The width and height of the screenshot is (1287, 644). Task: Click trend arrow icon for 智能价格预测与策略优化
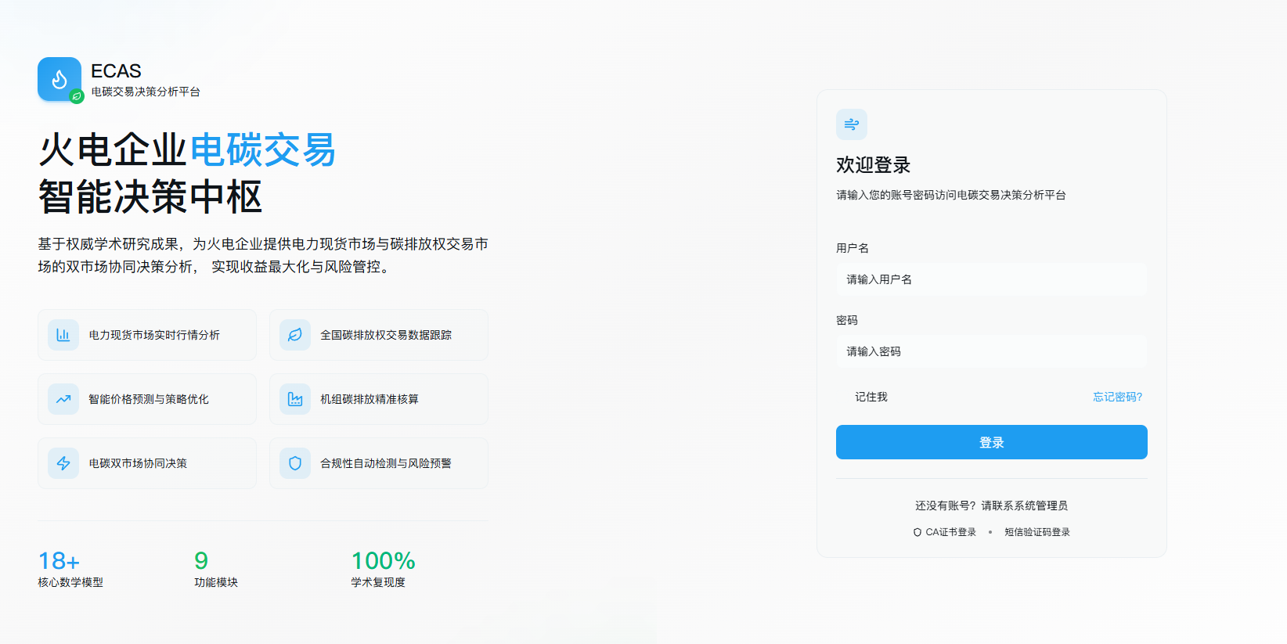63,399
